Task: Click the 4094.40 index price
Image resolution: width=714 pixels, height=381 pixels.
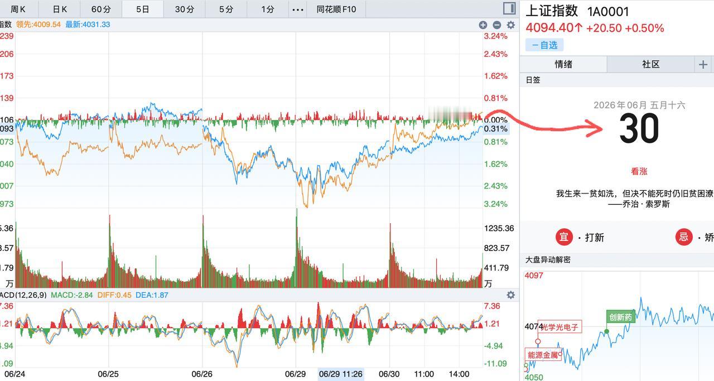Action: pos(550,28)
